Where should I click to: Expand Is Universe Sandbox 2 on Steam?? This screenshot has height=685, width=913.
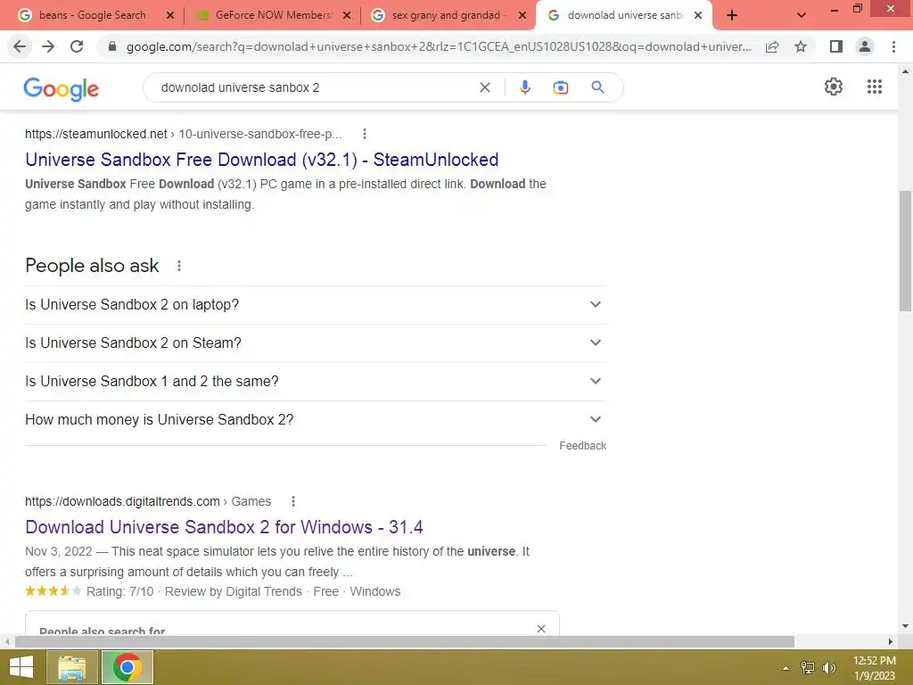click(316, 343)
